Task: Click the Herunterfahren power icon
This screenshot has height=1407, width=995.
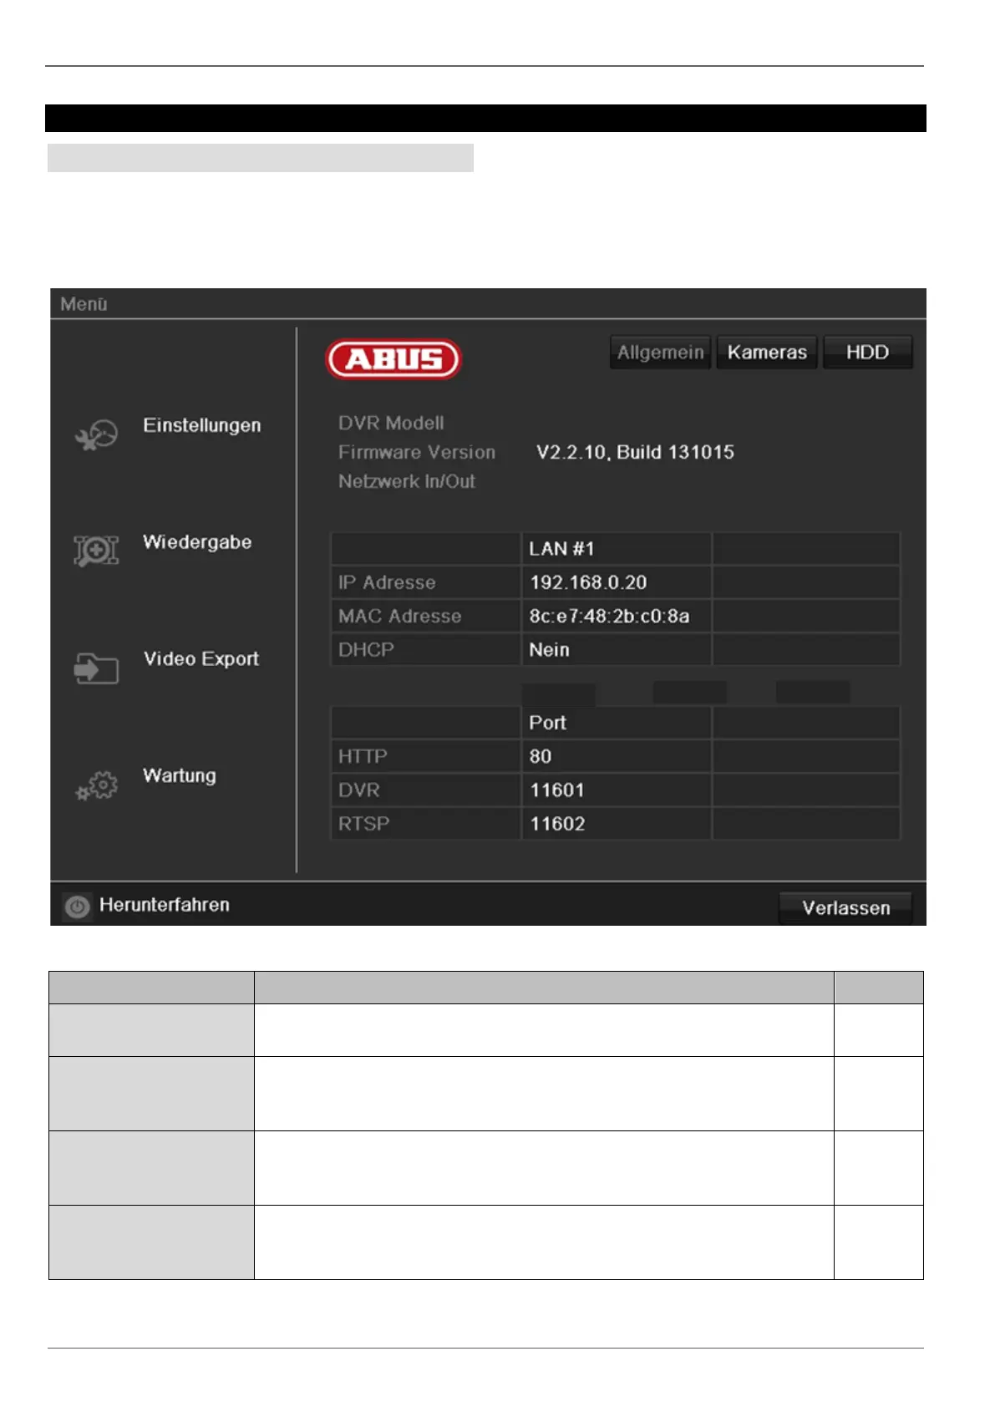Action: click(x=77, y=907)
